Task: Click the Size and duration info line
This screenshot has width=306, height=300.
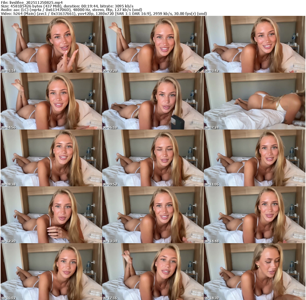Action: point(67,6)
